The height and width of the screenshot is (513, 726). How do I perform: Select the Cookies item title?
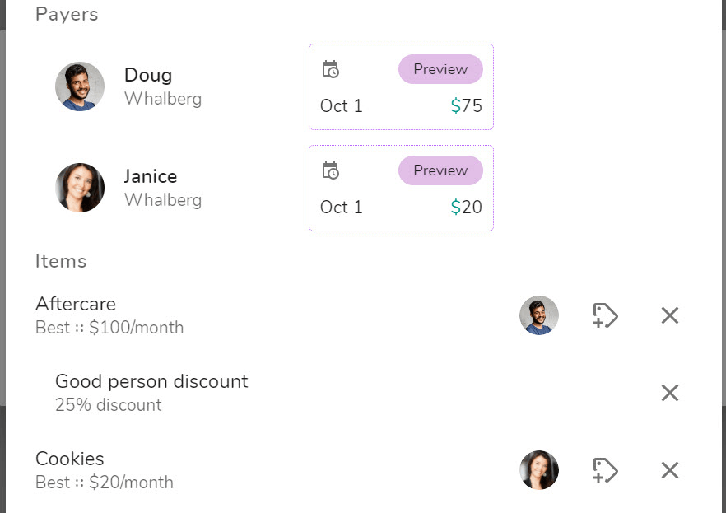pyautogui.click(x=70, y=459)
